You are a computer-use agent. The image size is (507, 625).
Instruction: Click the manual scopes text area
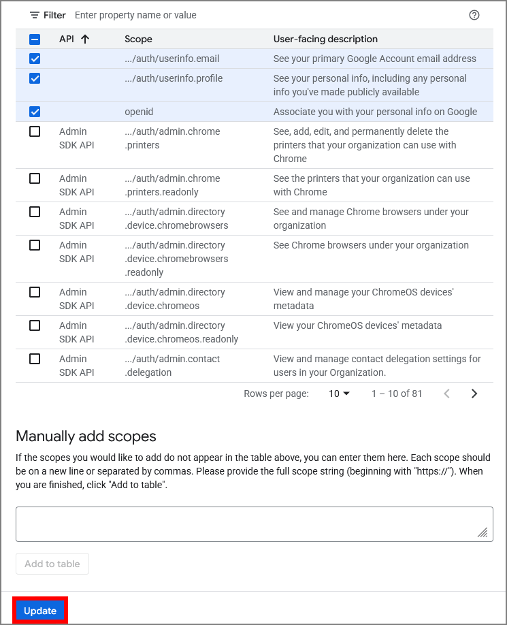point(255,524)
